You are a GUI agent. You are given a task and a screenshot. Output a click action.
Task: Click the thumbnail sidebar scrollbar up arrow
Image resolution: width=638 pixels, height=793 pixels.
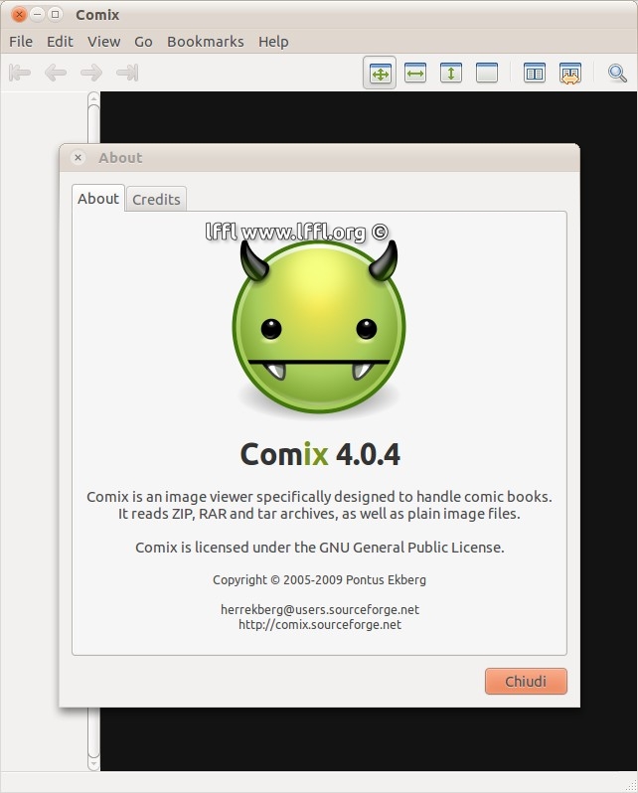point(93,98)
